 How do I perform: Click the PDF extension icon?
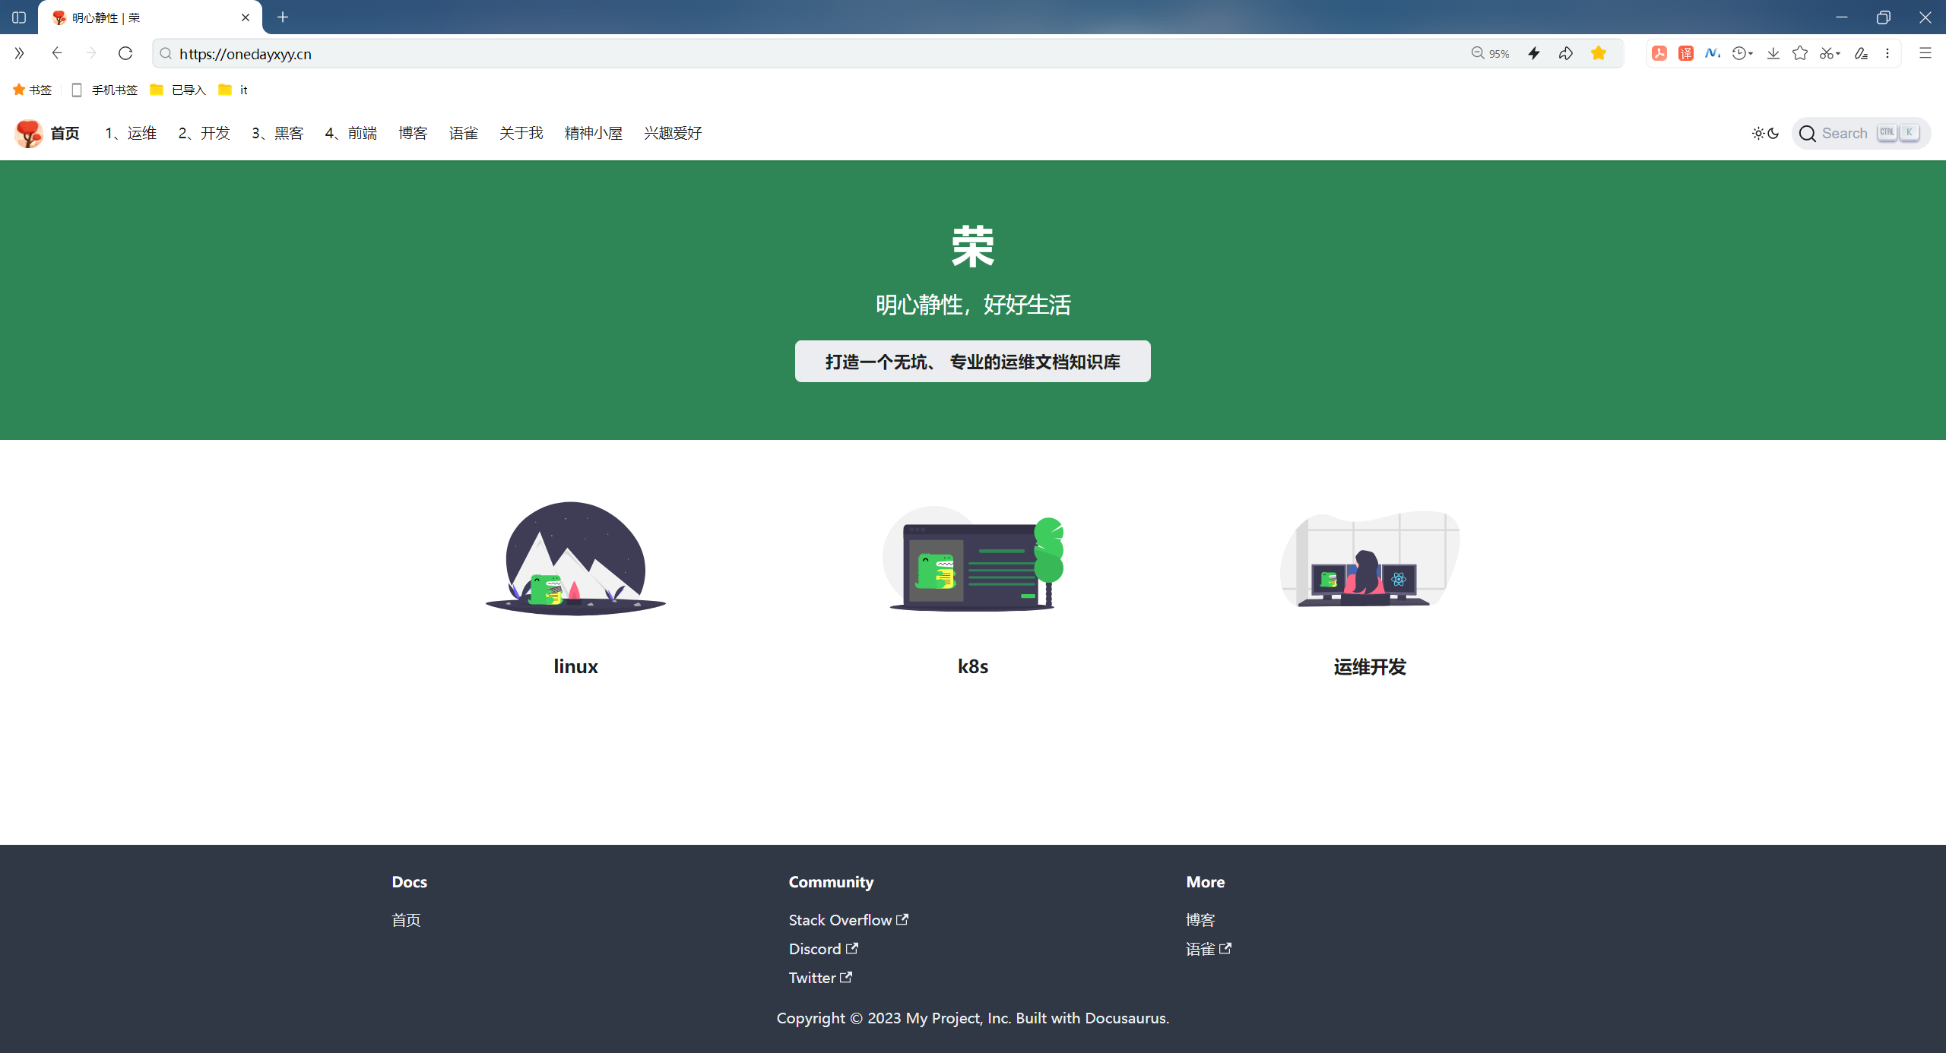tap(1659, 53)
